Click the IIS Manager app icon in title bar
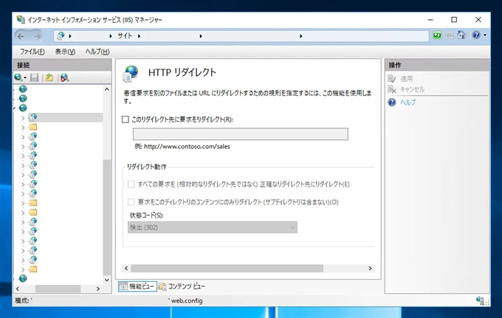The width and height of the screenshot is (502, 318). point(21,19)
